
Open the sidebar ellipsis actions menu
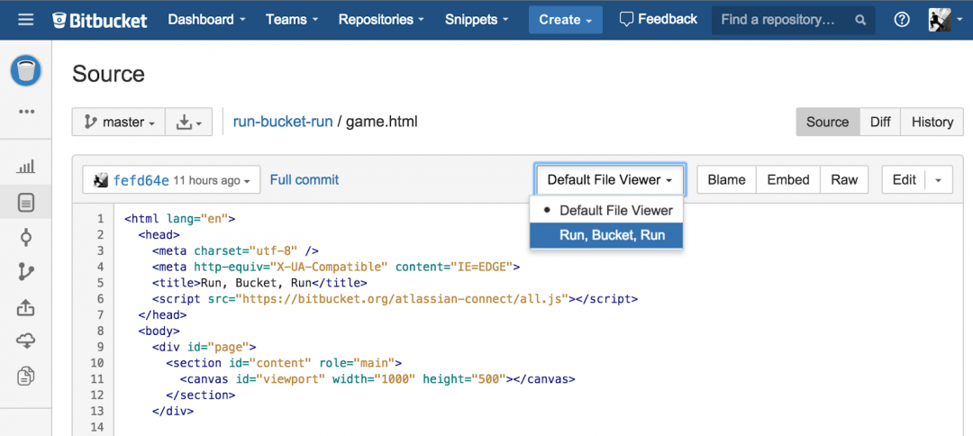pos(26,112)
